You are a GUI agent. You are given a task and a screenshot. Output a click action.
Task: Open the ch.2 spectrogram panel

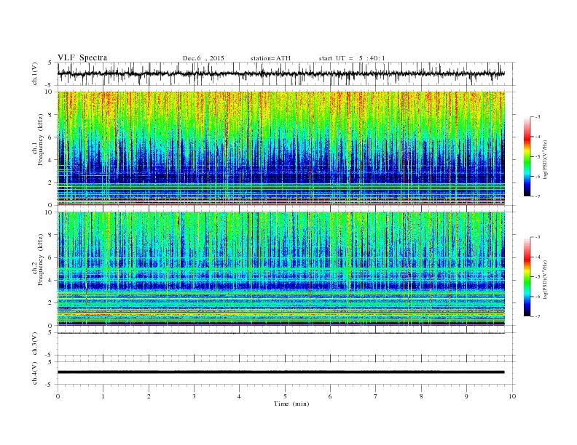tap(280, 268)
